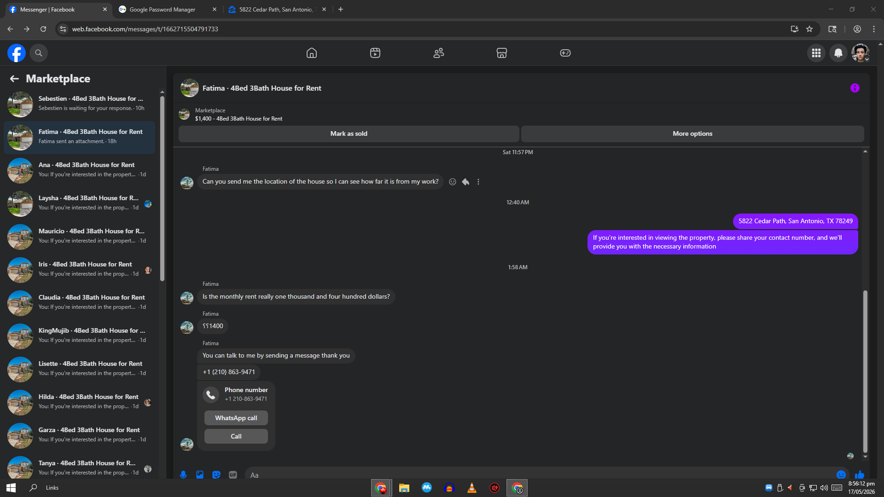The image size is (884, 497).
Task: Open the $1,400 4Bed 3Bath listing link
Action: point(238,118)
